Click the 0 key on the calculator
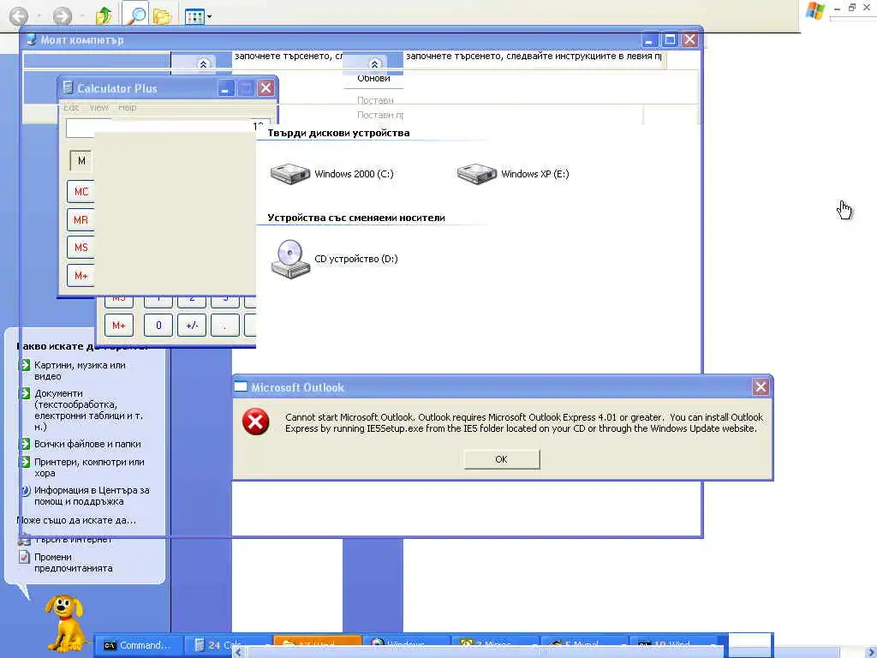 [158, 325]
